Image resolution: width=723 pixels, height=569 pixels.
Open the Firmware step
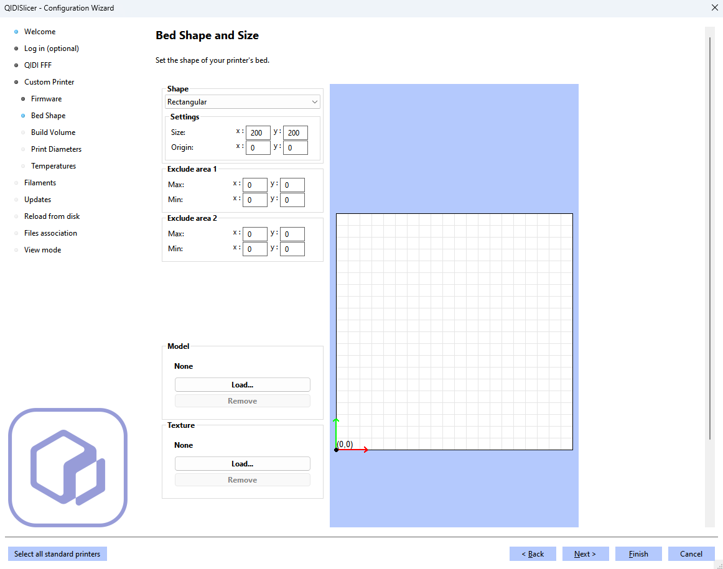[x=46, y=99]
